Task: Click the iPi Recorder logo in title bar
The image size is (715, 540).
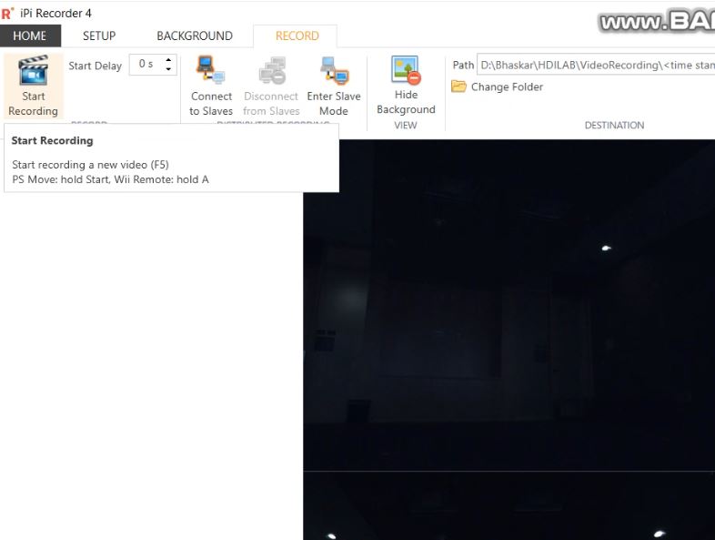Action: coord(7,13)
